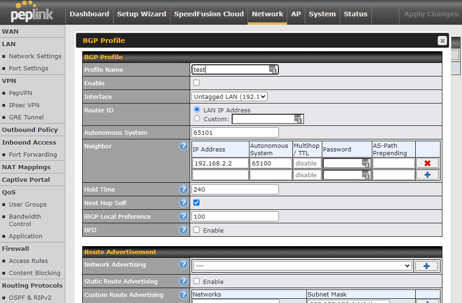
Task: Add new neighbor row with plus icon
Action: [427, 175]
